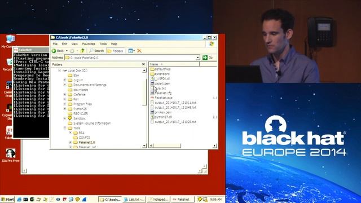Click the My Computer desktop icon
The image size is (361, 203).
coord(10,41)
